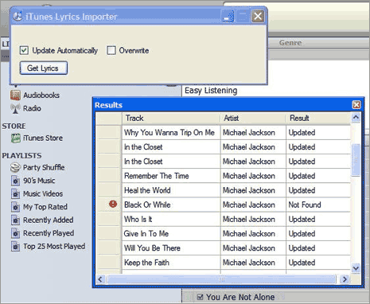The image size is (370, 304).
Task: Click the Results horizontal scroll left arrow
Action: tap(100, 279)
